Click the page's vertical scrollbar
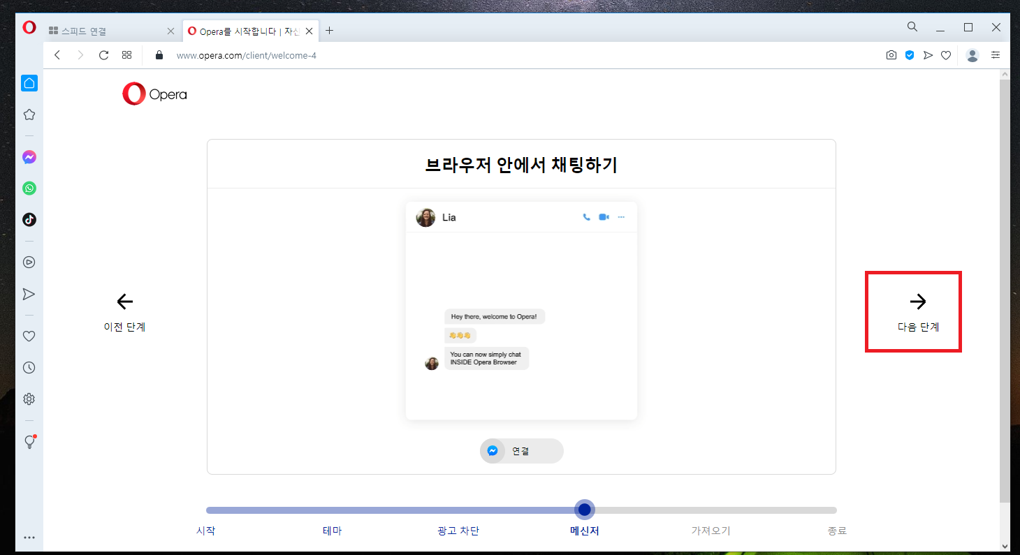 point(1005,290)
